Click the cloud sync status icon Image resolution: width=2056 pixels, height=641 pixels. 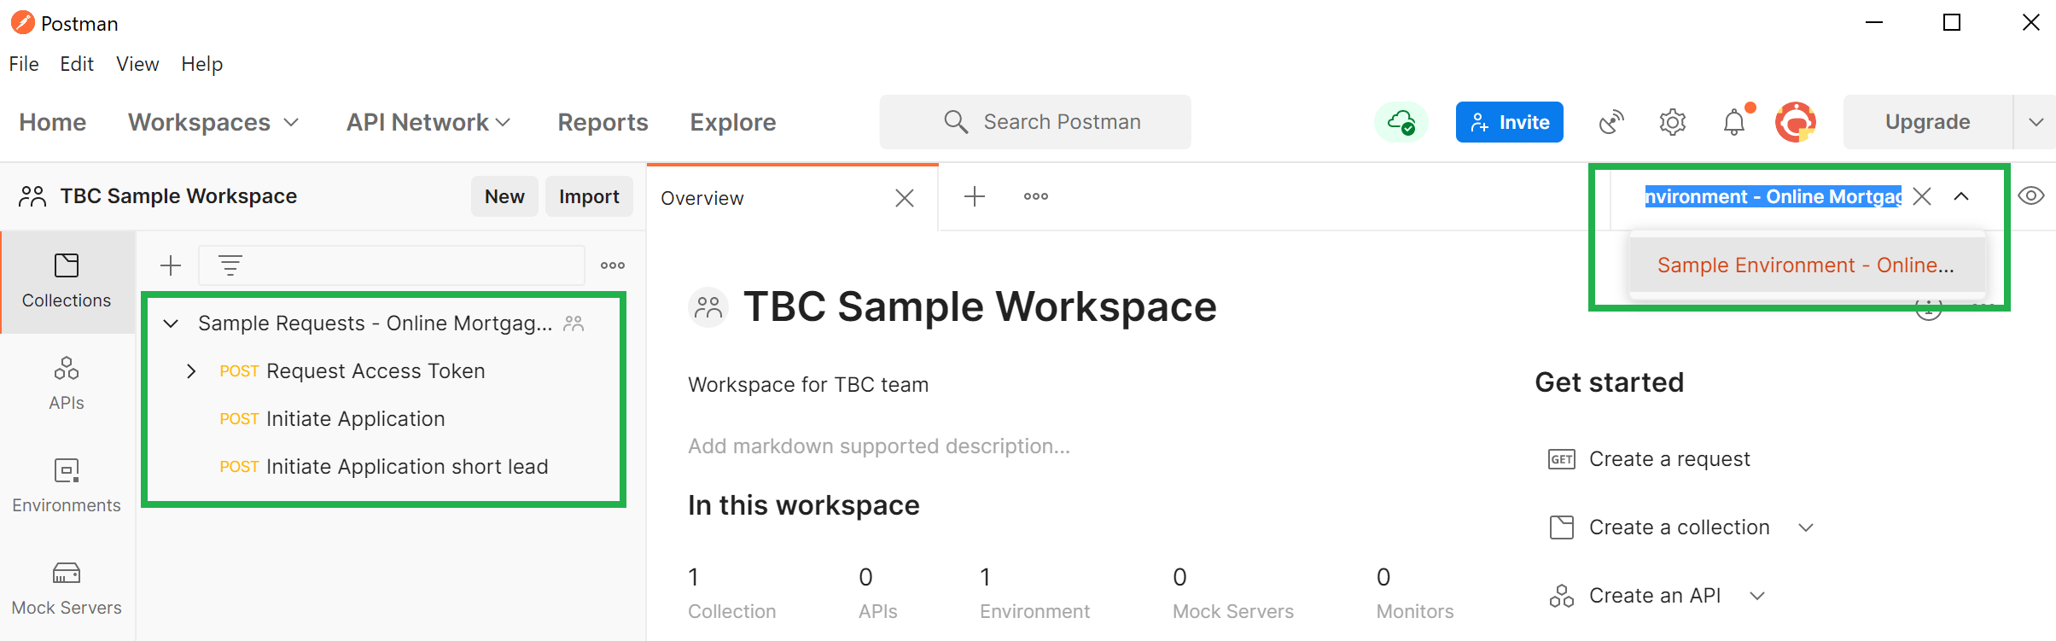tap(1401, 122)
